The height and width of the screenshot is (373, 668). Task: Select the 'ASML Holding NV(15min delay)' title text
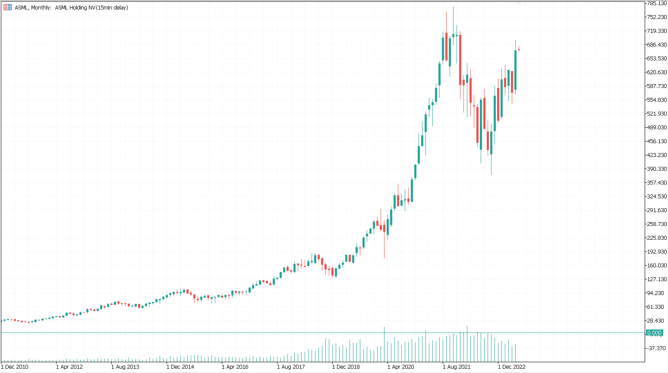click(91, 7)
